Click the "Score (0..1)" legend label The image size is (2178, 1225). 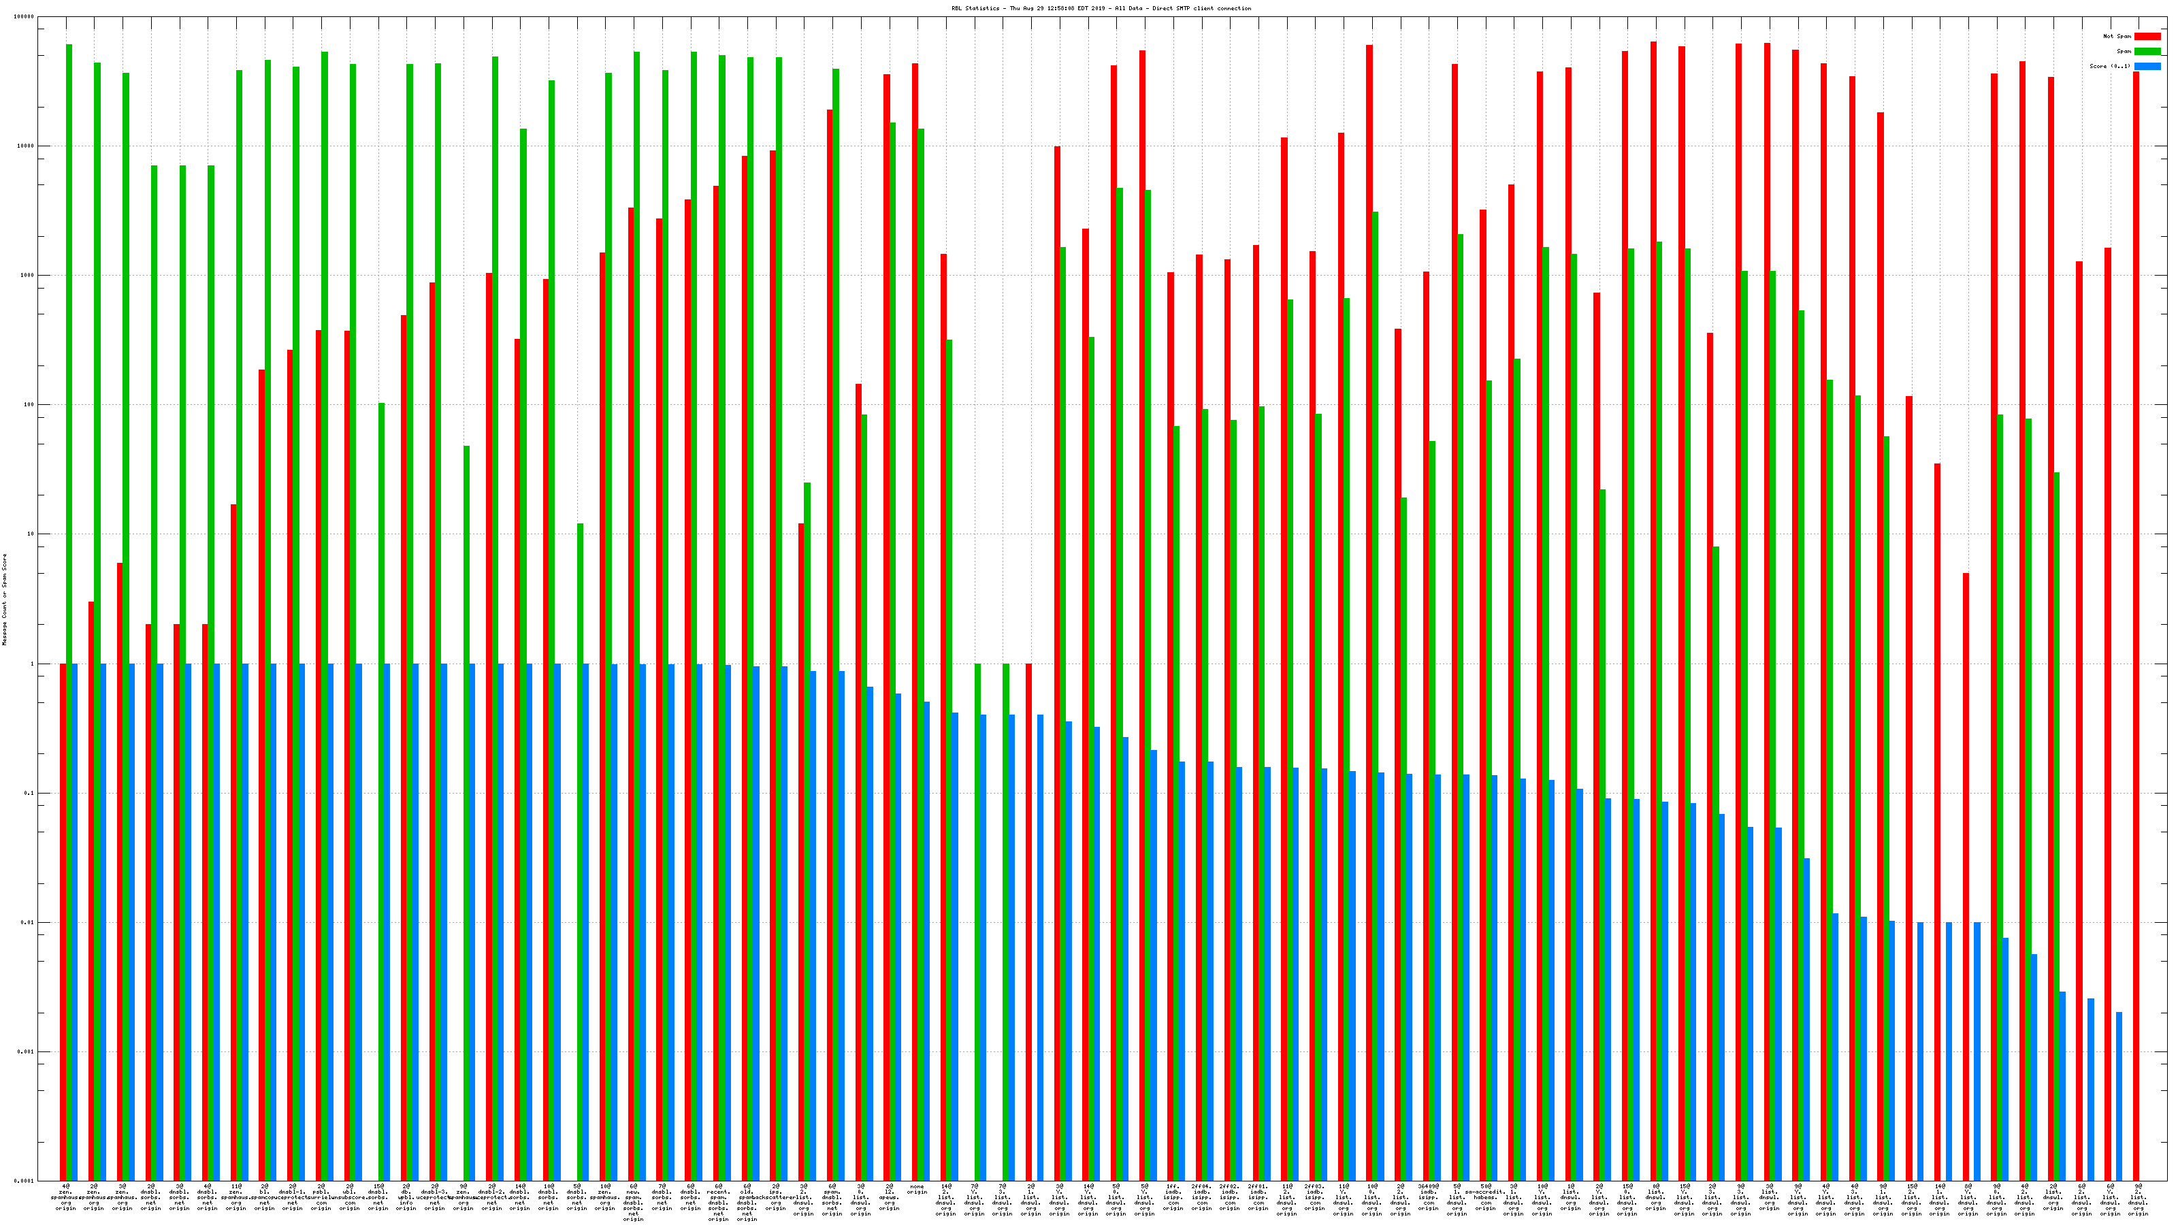(x=2111, y=66)
